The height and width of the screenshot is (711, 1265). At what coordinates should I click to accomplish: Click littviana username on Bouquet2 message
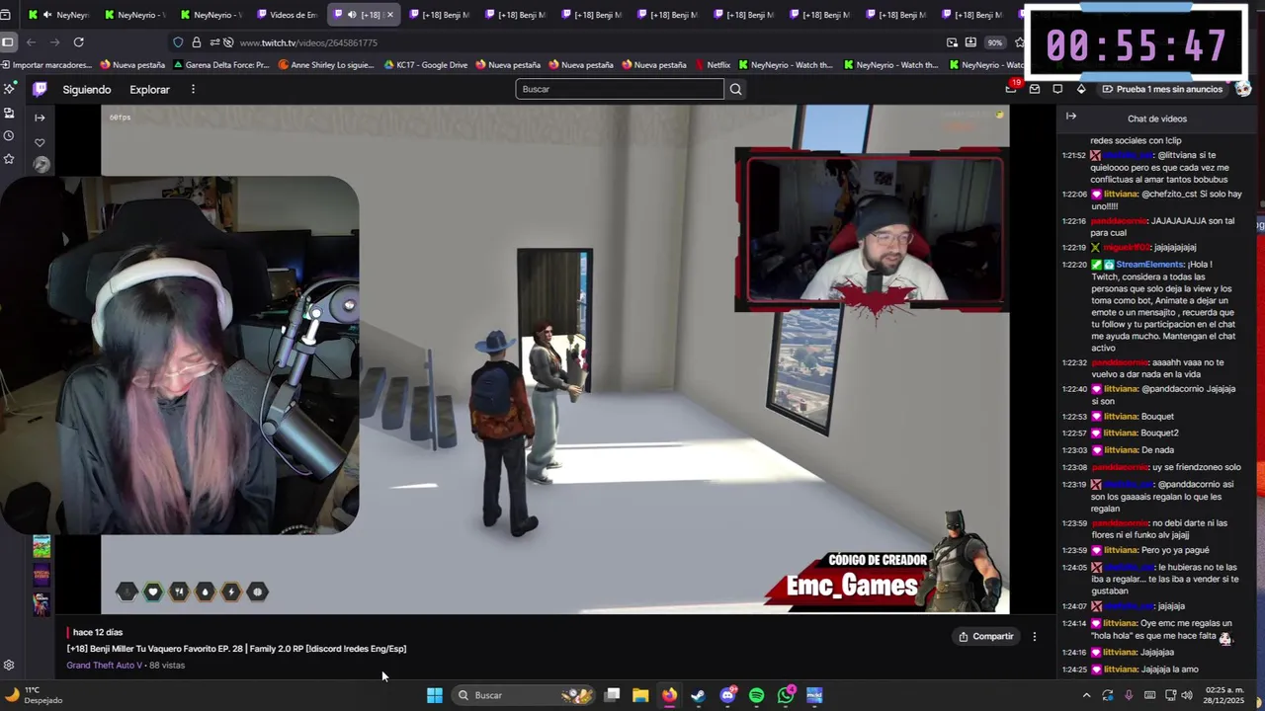pyautogui.click(x=1121, y=433)
